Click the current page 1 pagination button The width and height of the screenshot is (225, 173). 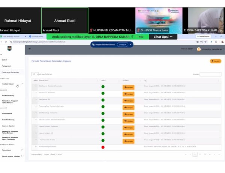pos(195,154)
